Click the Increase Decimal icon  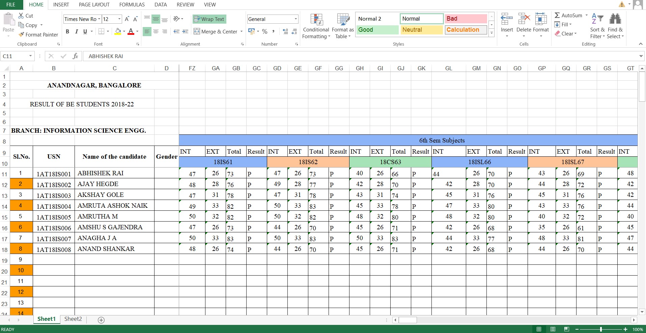pyautogui.click(x=285, y=31)
